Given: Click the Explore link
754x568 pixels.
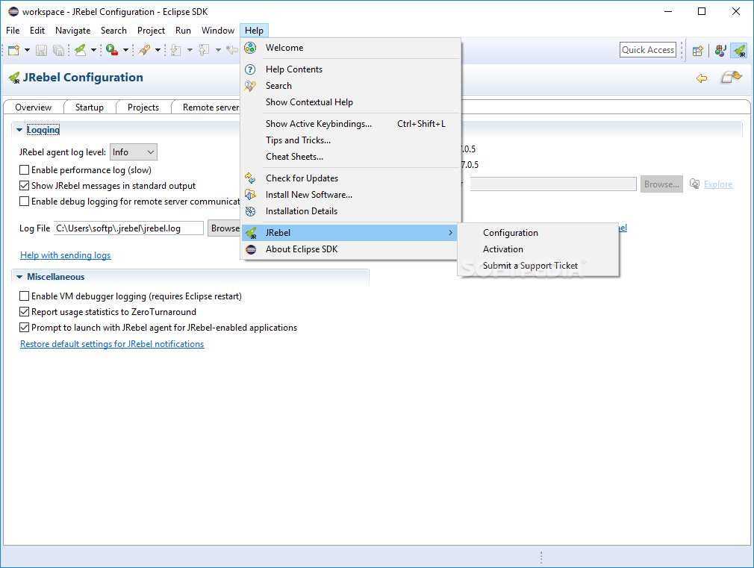Looking at the screenshot, I should [x=718, y=184].
